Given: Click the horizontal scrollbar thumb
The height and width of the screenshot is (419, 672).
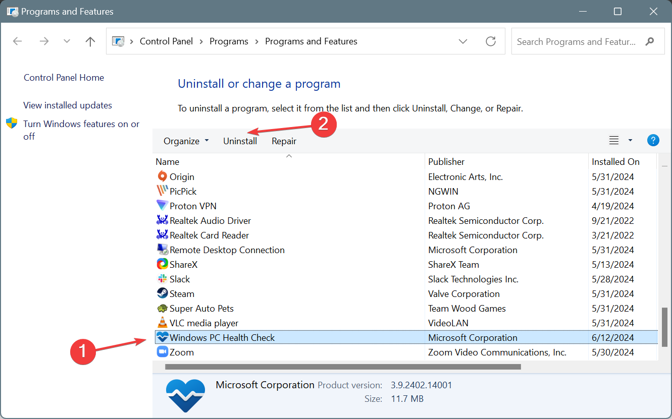Looking at the screenshot, I should click(343, 367).
